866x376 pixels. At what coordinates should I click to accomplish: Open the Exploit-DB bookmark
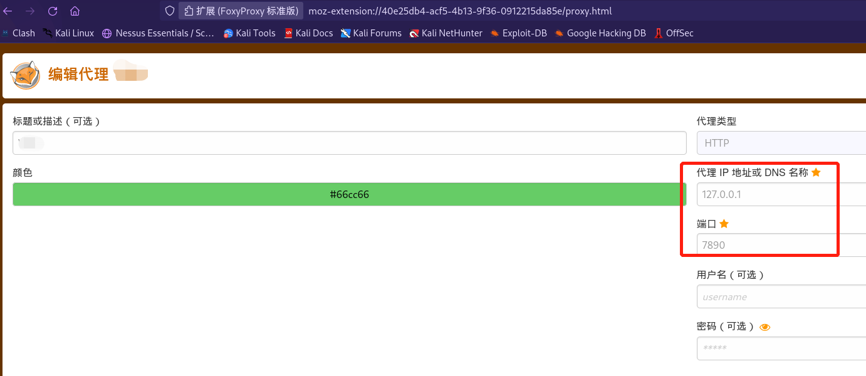point(518,33)
